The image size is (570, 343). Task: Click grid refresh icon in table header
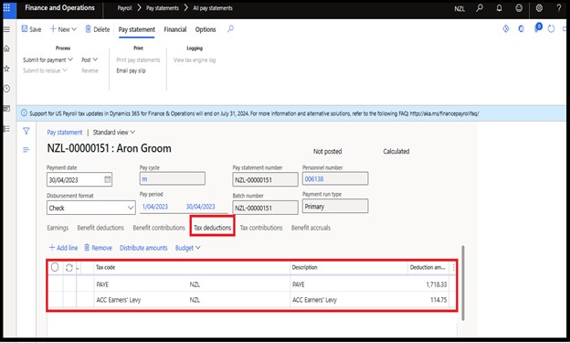point(69,268)
